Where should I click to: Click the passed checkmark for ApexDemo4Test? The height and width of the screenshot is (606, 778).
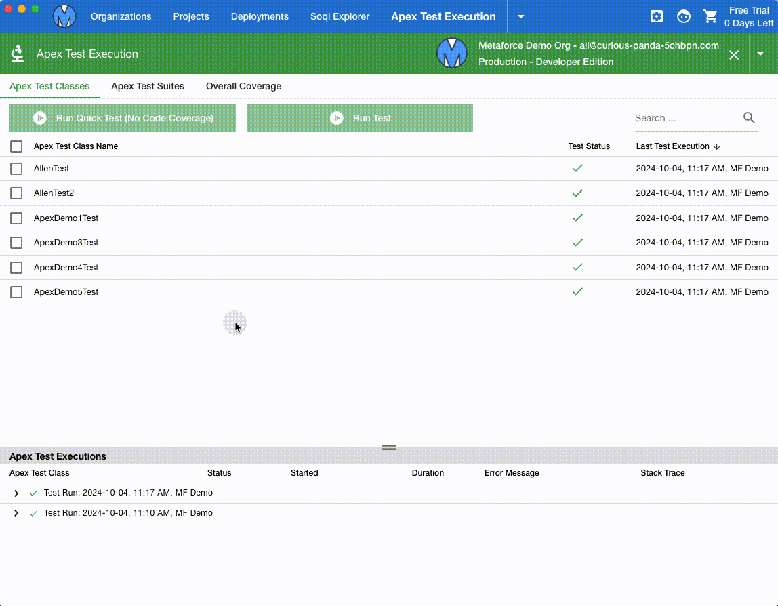577,267
